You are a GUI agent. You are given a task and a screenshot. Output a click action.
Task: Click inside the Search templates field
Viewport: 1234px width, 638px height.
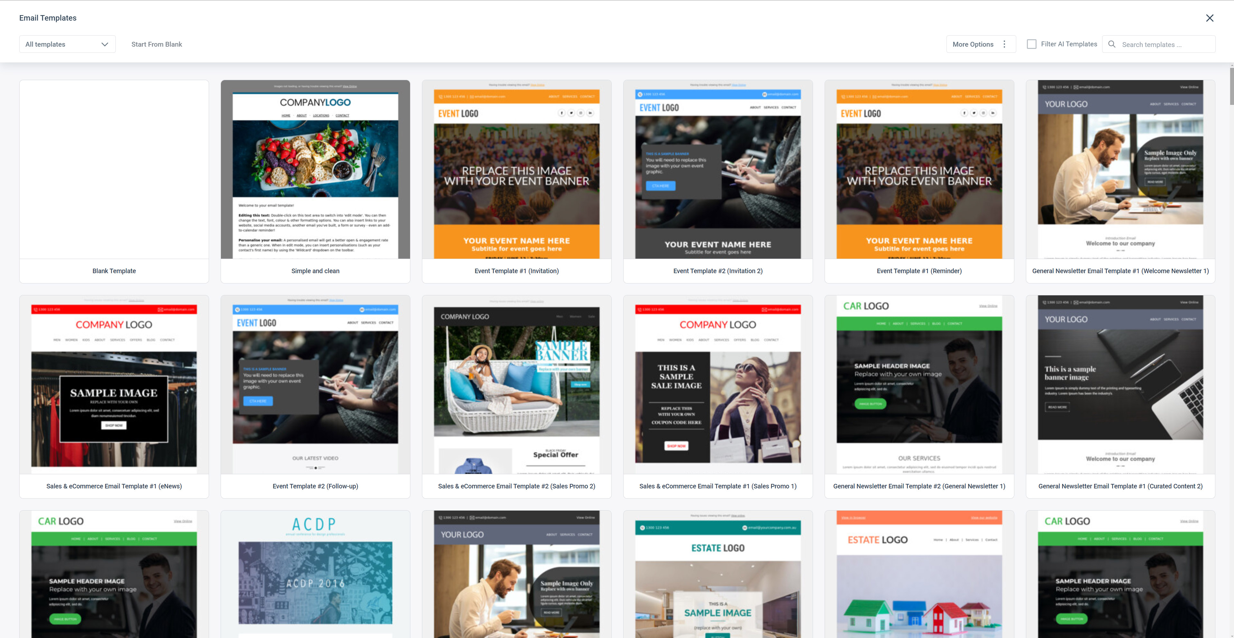pos(1164,44)
